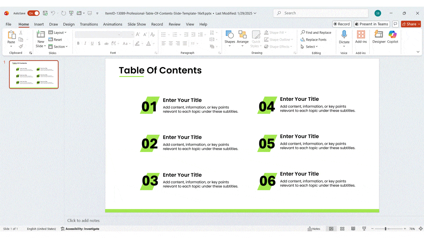Launch Copilot
Image resolution: width=424 pixels, height=238 pixels.
pos(393,37)
